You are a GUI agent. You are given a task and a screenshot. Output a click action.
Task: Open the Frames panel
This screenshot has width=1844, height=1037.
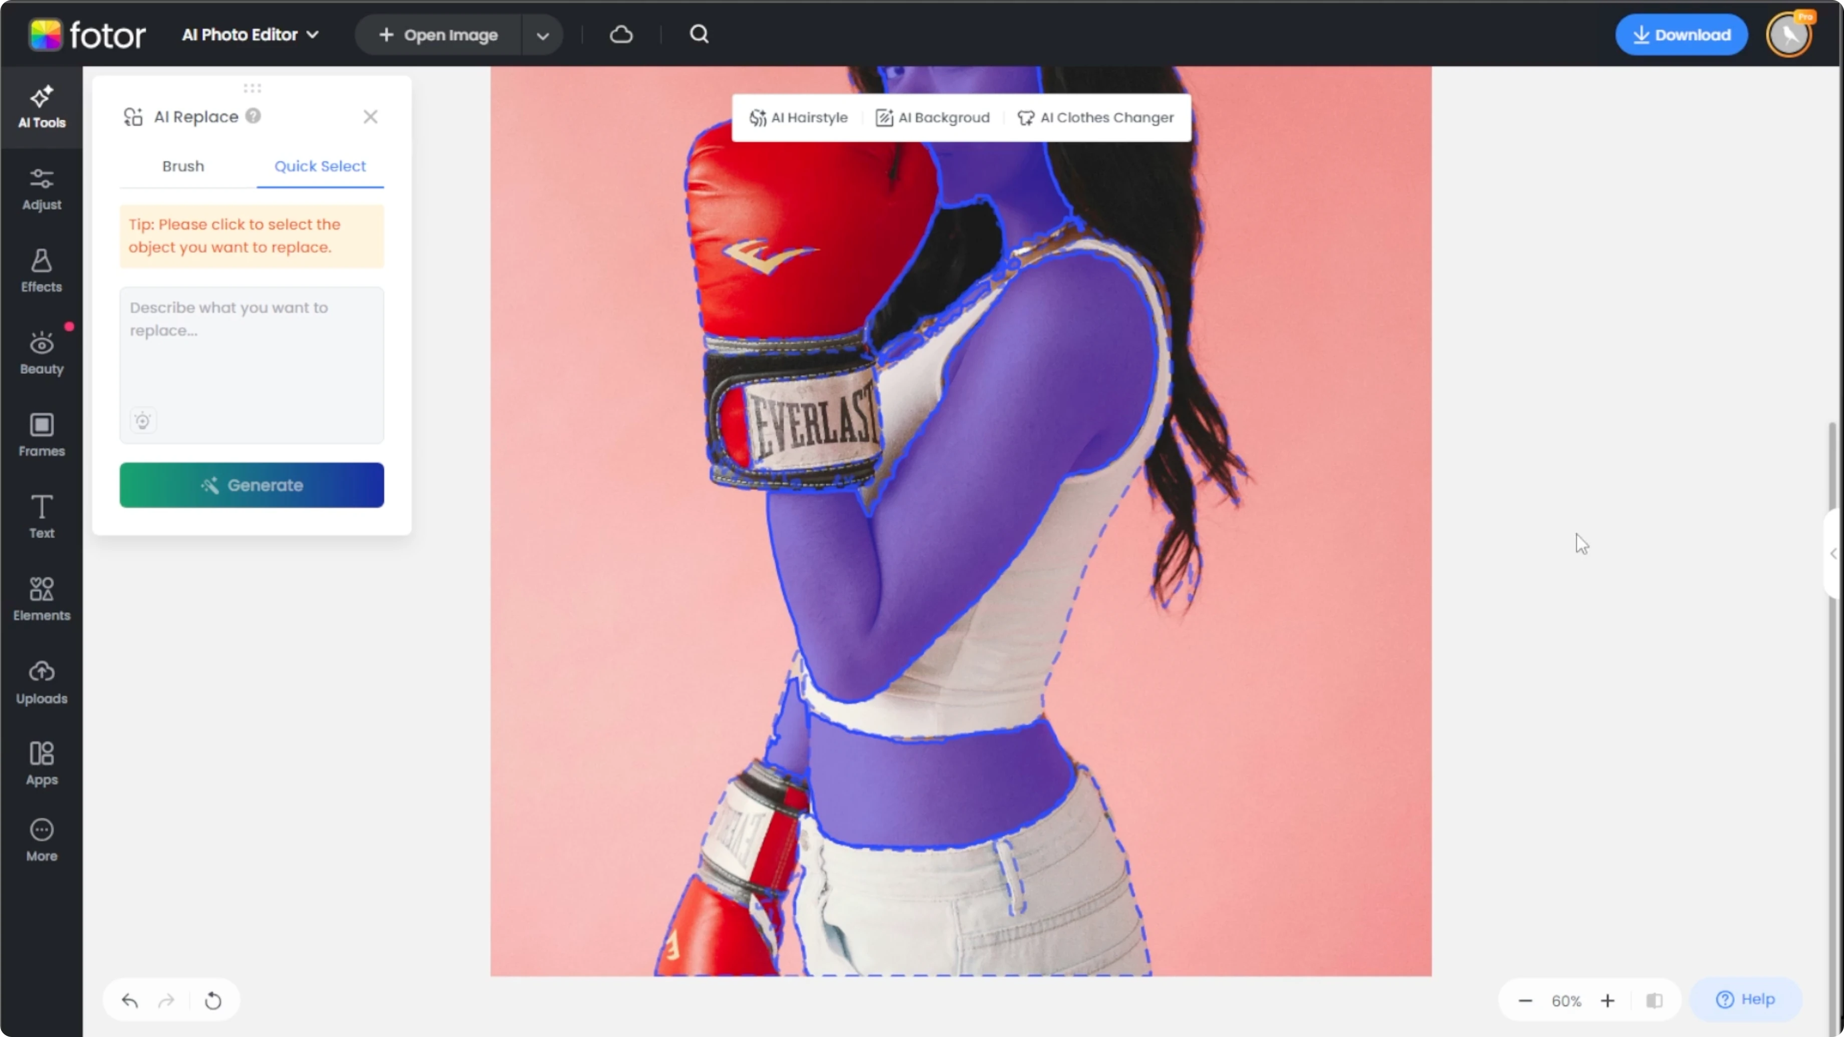click(42, 435)
